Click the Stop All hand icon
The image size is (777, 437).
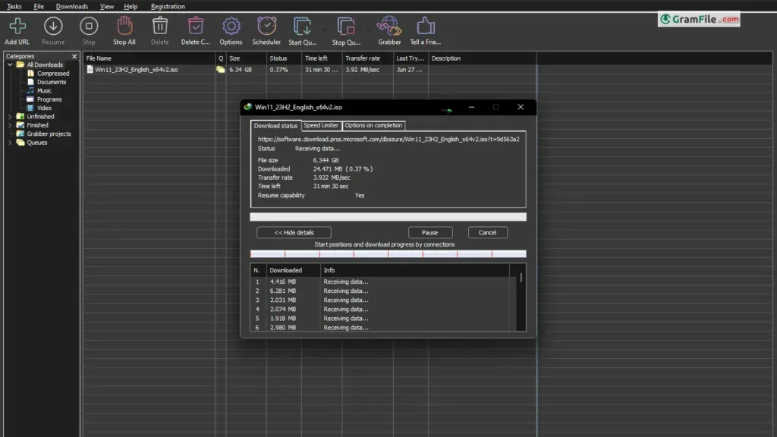(x=124, y=27)
